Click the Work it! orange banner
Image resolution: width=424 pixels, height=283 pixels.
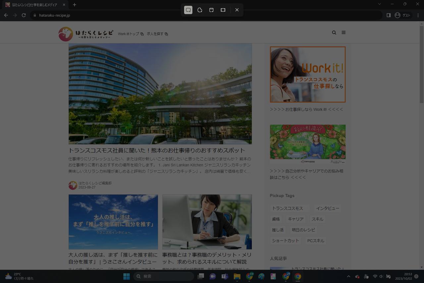tap(308, 74)
